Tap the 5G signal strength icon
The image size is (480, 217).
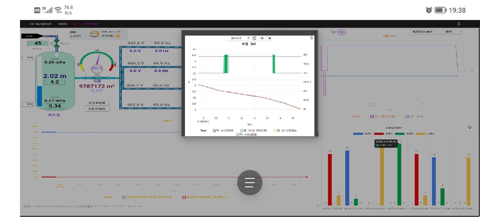(x=47, y=10)
